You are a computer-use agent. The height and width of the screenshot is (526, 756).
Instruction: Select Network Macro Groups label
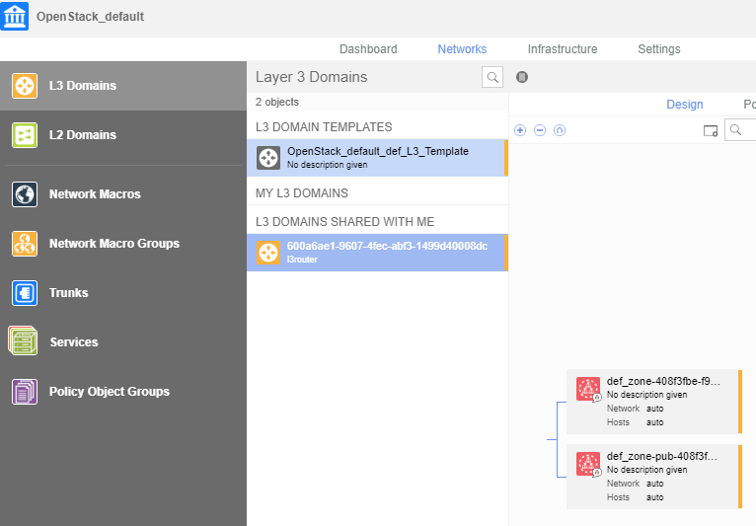coord(114,244)
